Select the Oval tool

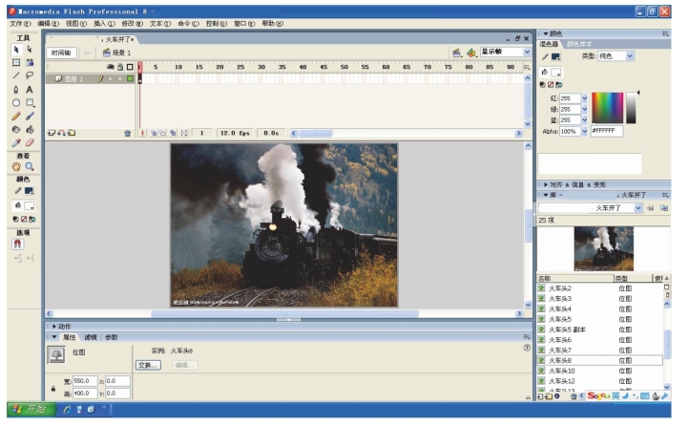16,102
